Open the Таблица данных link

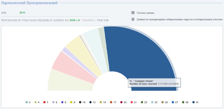(145, 13)
